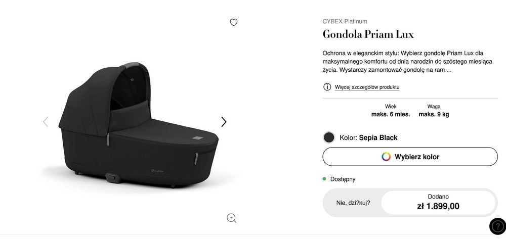
Task: Click the green availability dot
Action: point(324,179)
